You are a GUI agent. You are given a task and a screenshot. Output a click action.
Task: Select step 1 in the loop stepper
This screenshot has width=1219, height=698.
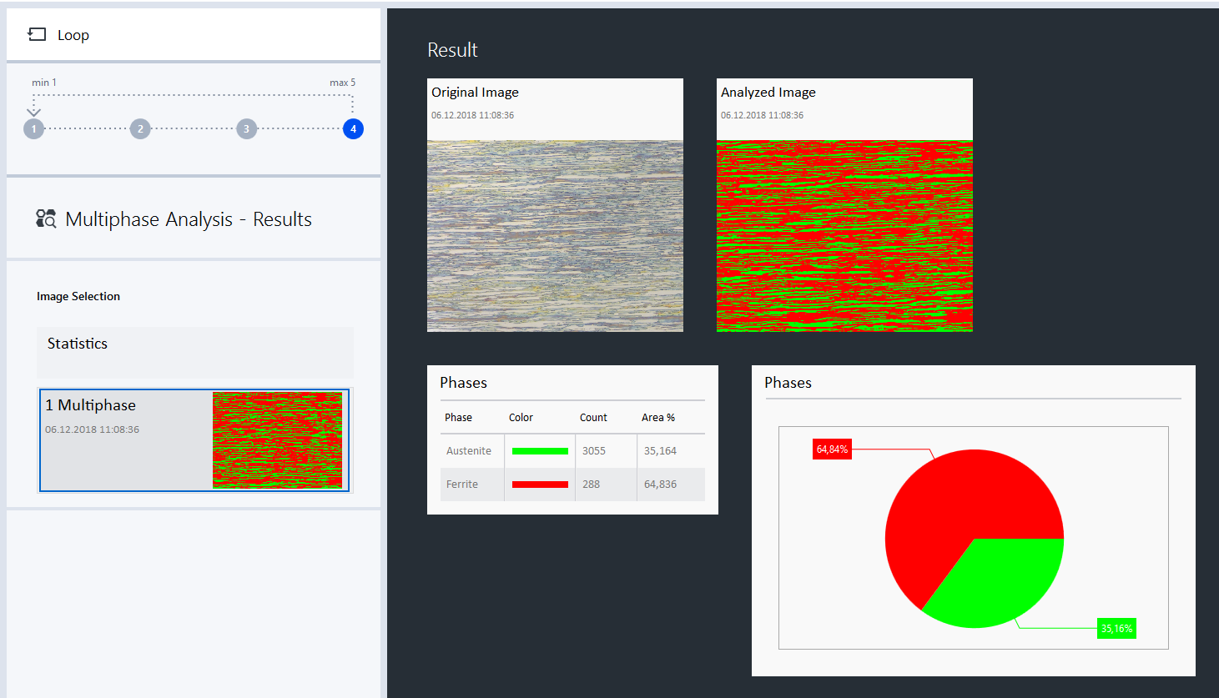click(33, 129)
